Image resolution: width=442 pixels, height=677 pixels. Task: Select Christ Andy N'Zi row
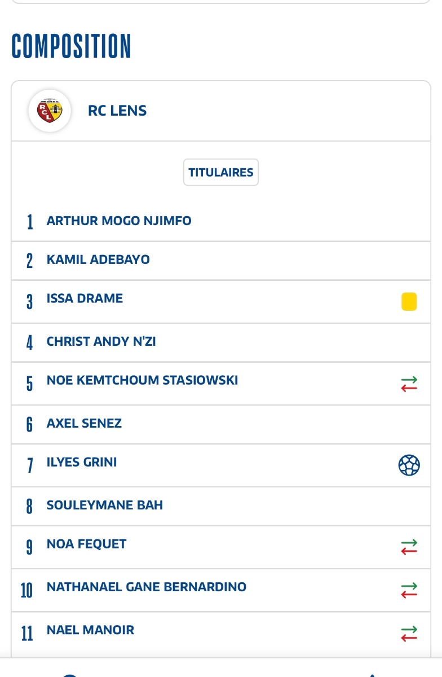pyautogui.click(x=101, y=342)
